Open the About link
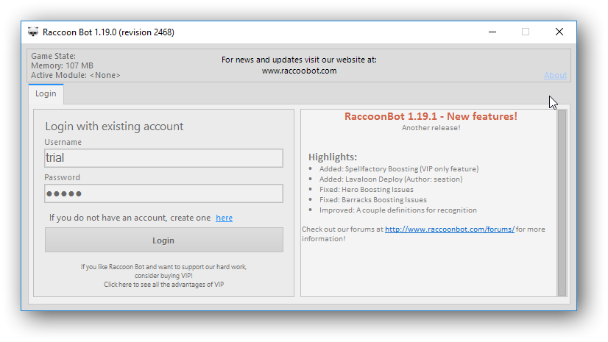The height and width of the screenshot is (342, 608). tap(555, 75)
